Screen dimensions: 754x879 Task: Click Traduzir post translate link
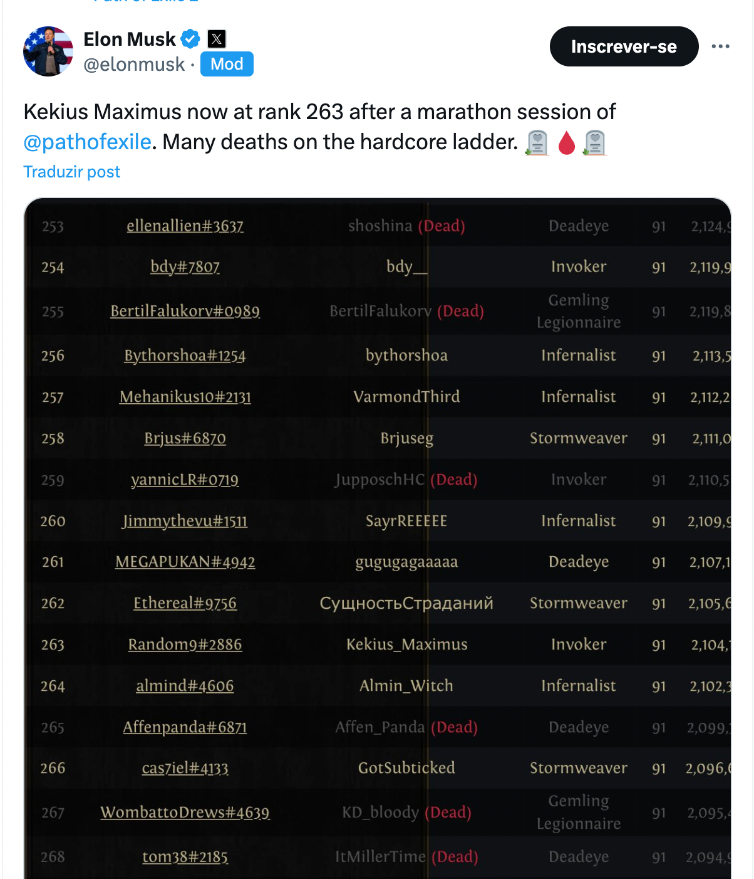[x=71, y=172]
